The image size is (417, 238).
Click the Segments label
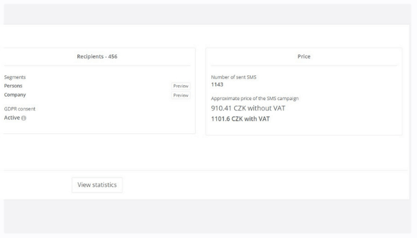point(15,77)
